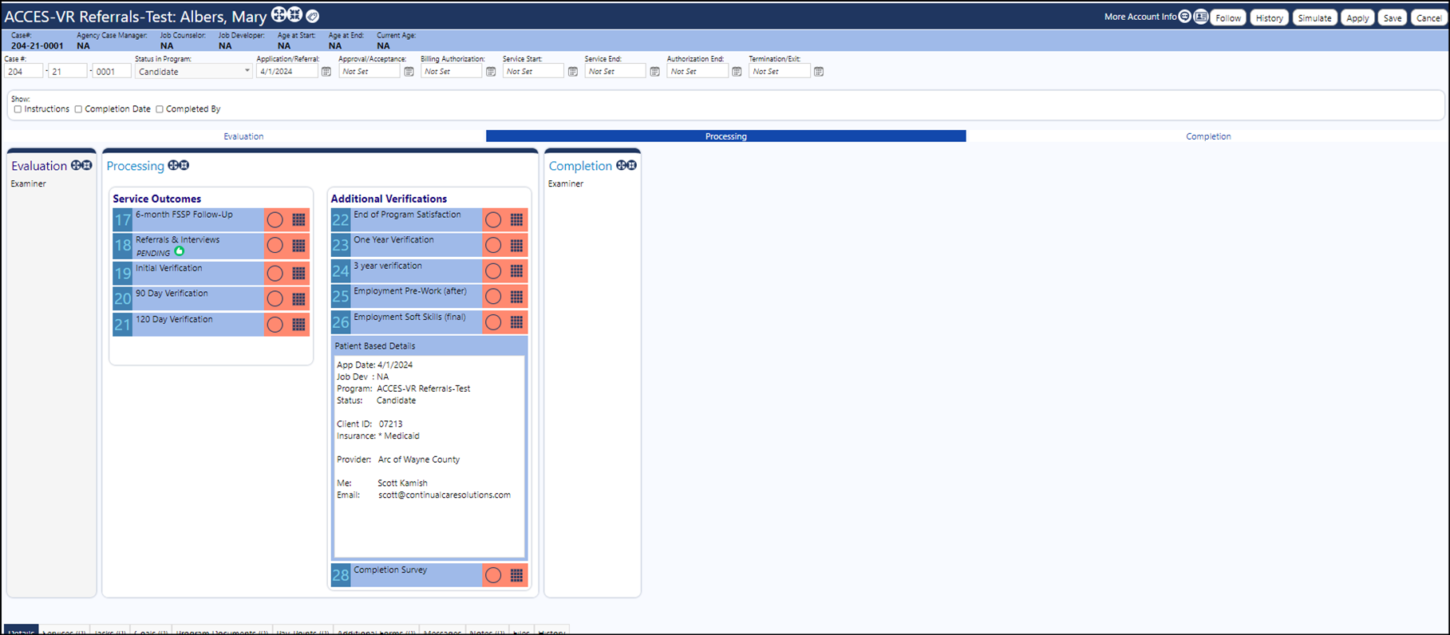
Task: Open calendar picker for Termination/Exit date
Action: coord(819,72)
